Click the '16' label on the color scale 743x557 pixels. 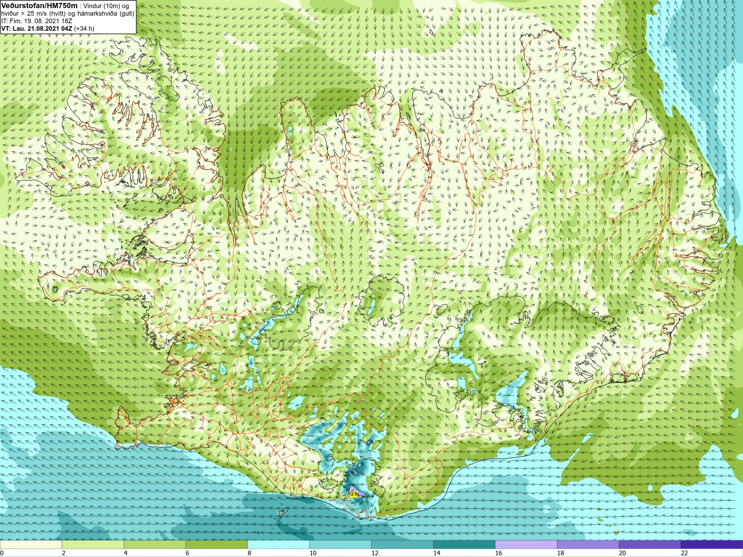499,554
